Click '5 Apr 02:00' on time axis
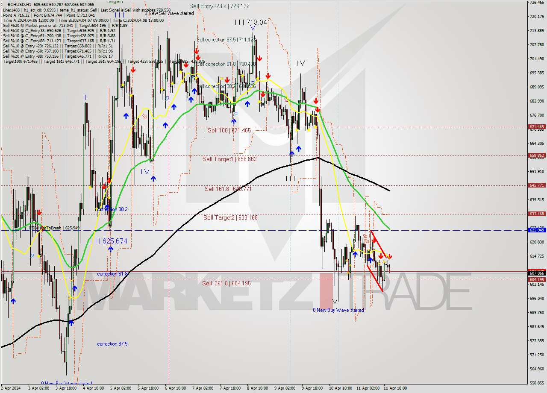Viewport: 547px width, 393px height. (x=121, y=388)
